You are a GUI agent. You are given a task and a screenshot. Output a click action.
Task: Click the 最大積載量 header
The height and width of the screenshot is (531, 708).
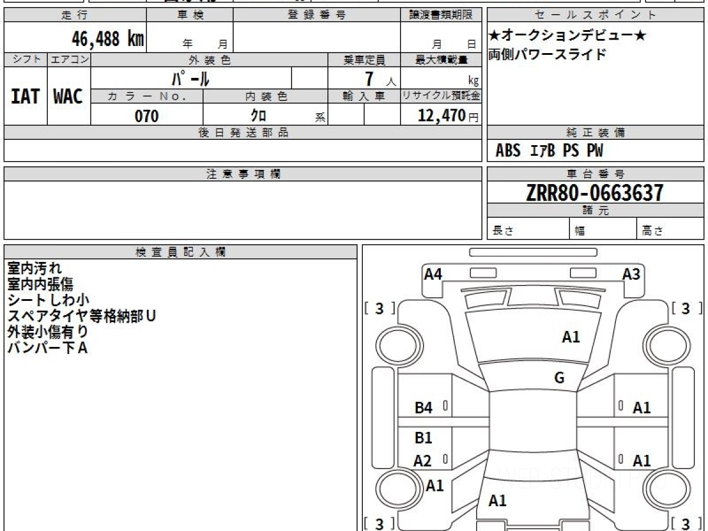click(x=441, y=60)
